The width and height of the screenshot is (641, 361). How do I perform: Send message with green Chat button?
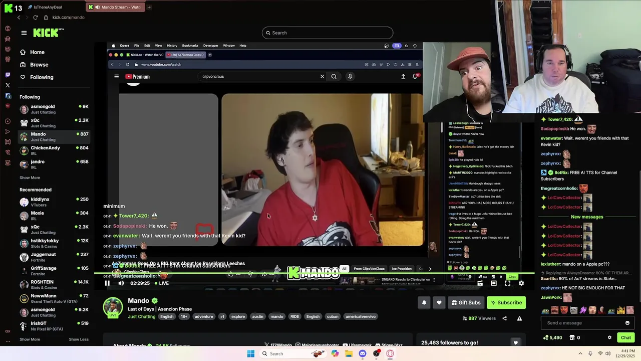coord(626,337)
